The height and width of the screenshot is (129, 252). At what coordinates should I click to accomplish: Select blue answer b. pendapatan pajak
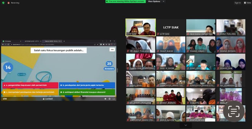click(87, 85)
